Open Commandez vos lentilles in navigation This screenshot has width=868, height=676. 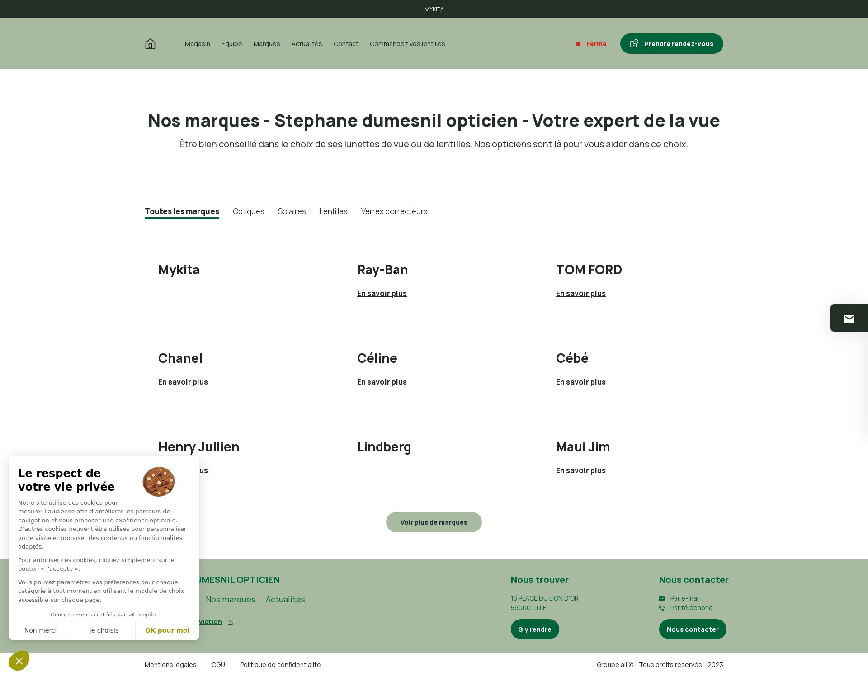pos(407,44)
